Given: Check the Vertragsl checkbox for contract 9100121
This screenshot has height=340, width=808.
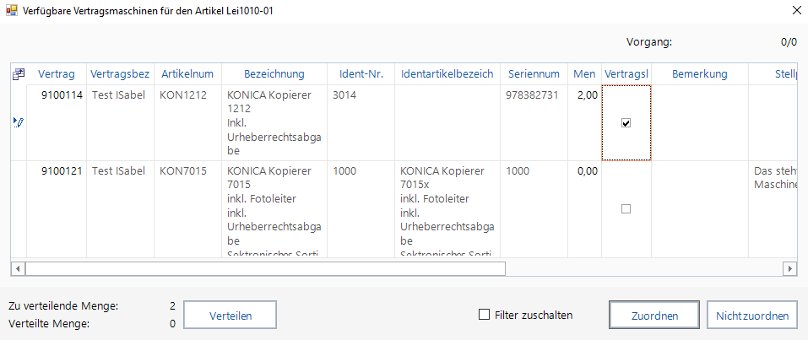Looking at the screenshot, I should tap(626, 209).
